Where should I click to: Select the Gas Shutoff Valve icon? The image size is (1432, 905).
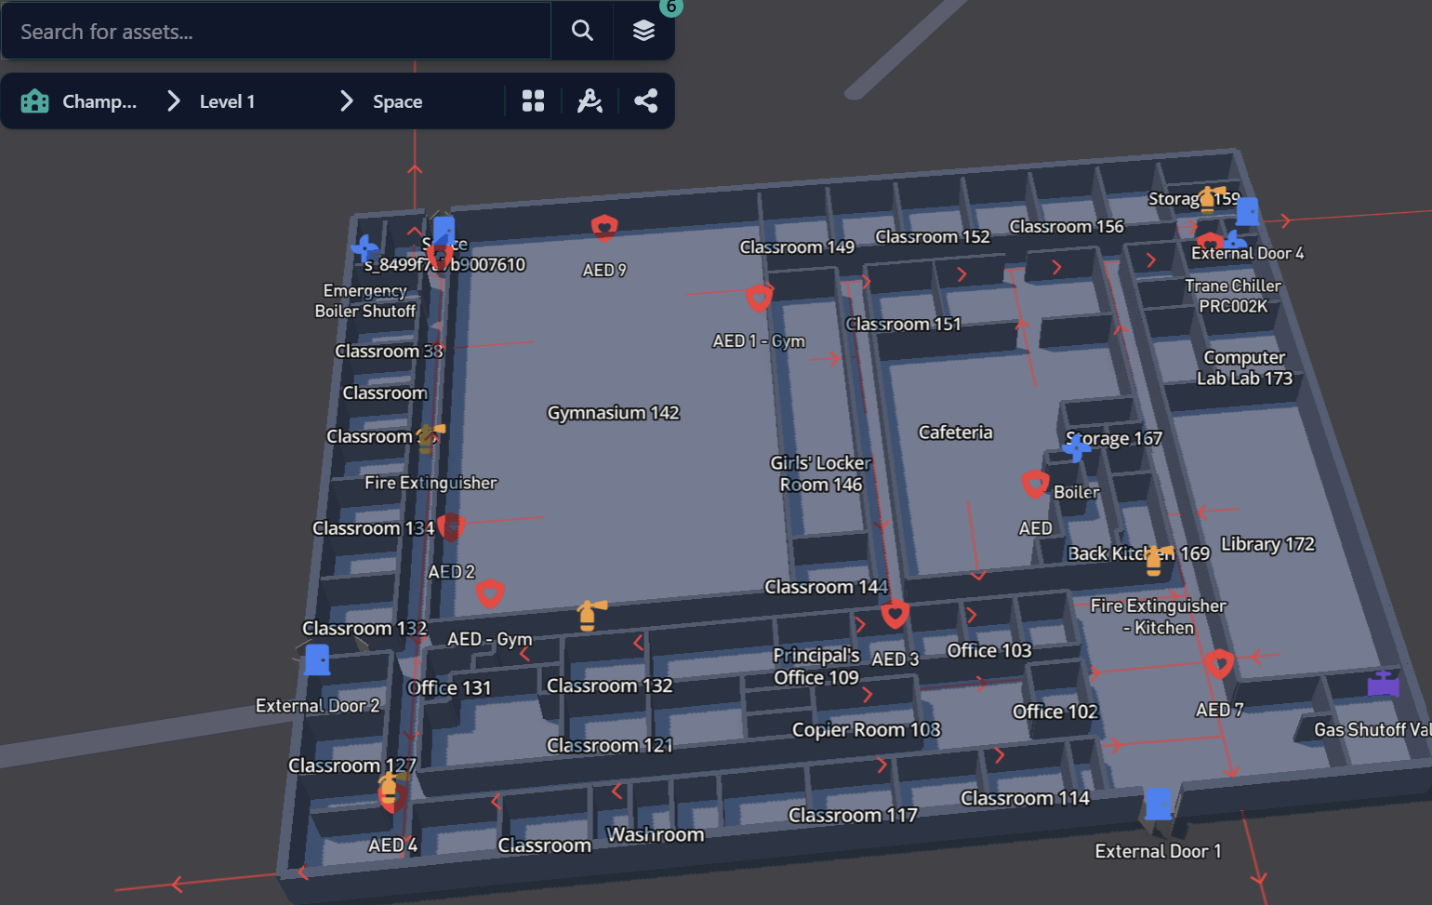point(1384,684)
